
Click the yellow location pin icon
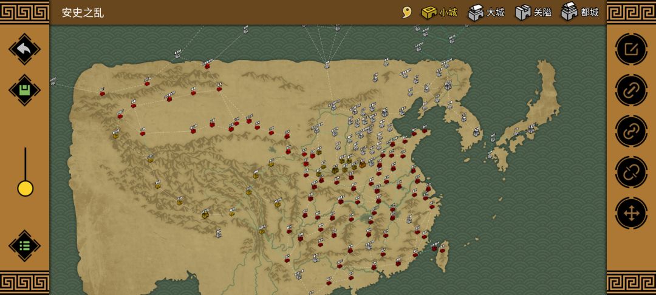click(406, 12)
